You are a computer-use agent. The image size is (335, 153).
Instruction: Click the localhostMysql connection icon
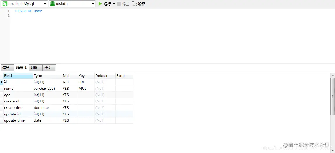point(5,3)
